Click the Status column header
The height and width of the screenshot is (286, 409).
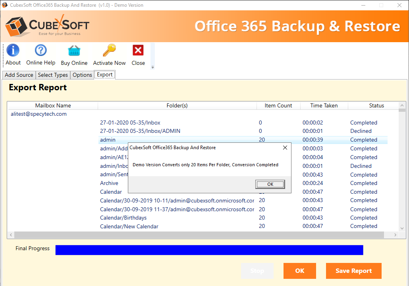376,105
